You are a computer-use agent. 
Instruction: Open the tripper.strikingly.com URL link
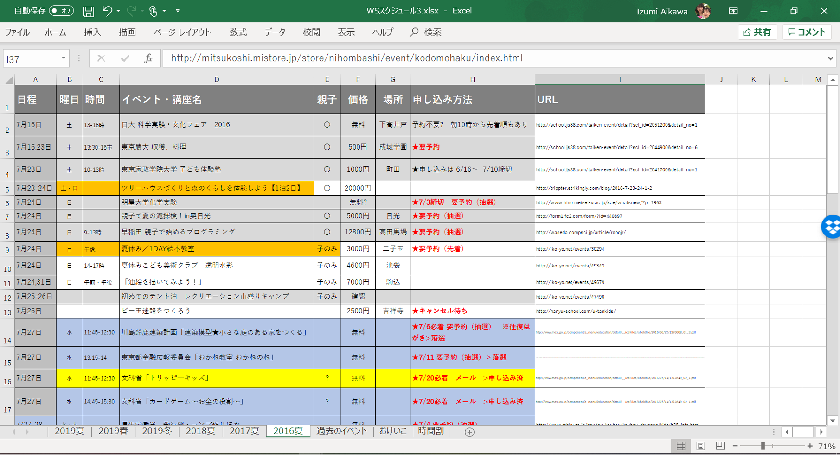(594, 188)
